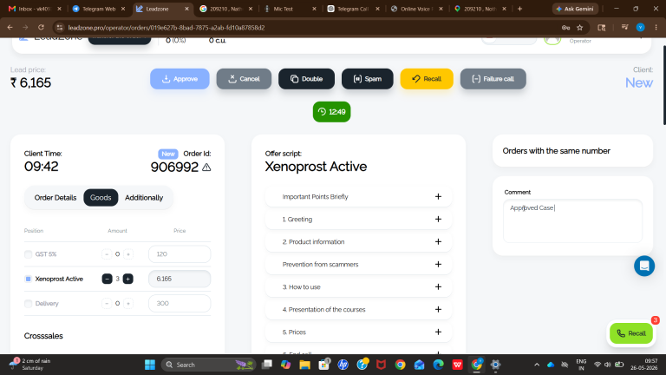
Task: Expand 3. How to use section
Action: (x=358, y=286)
